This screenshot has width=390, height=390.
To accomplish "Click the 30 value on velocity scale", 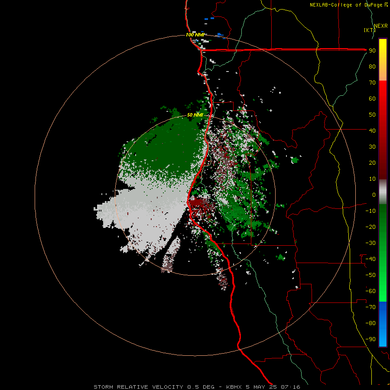I will coord(372,147).
